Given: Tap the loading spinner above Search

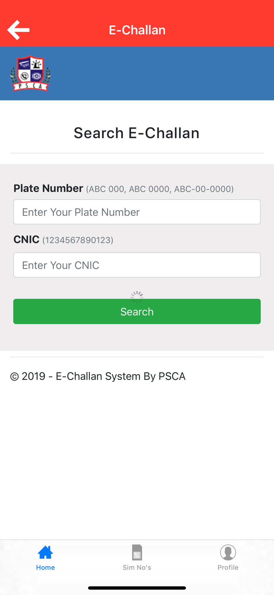Looking at the screenshot, I should coord(137,297).
